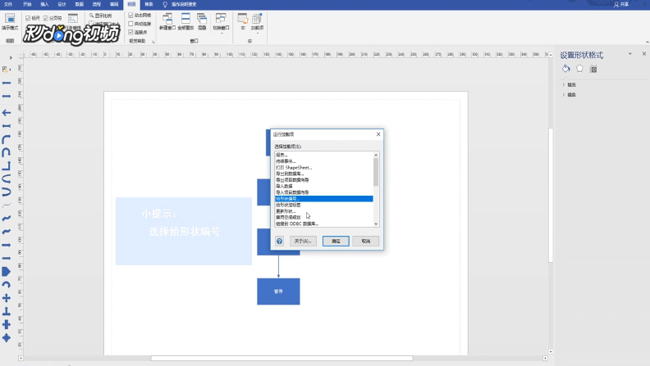The width and height of the screenshot is (650, 366).
Task: Switch to the Insert (插入) tab
Action: [44, 4]
